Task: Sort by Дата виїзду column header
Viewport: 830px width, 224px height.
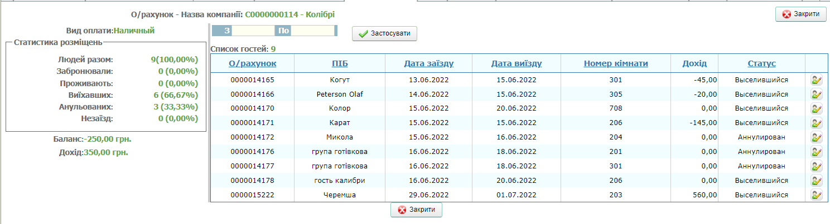Action: pos(517,63)
